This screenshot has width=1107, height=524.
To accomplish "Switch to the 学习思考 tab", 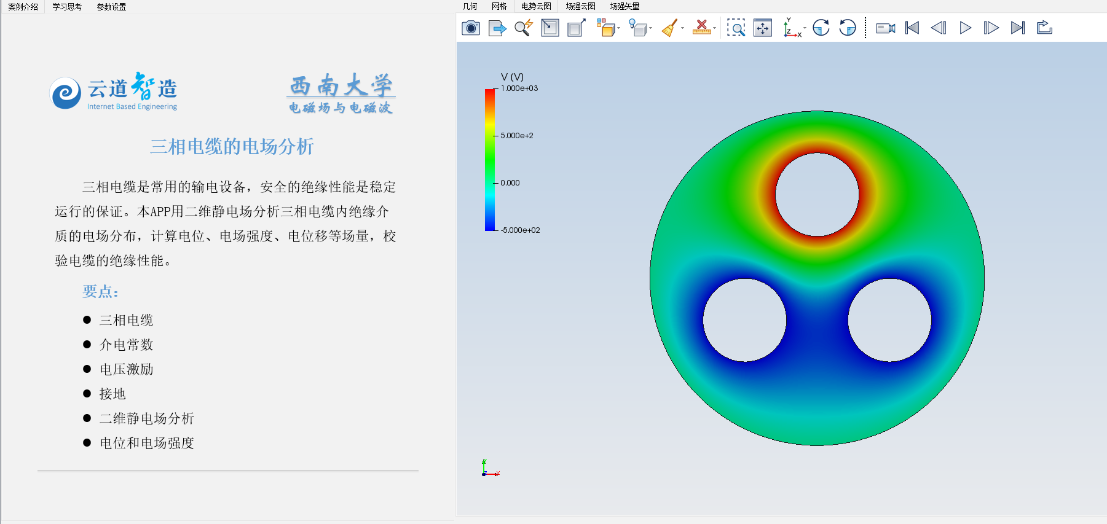I will 67,7.
